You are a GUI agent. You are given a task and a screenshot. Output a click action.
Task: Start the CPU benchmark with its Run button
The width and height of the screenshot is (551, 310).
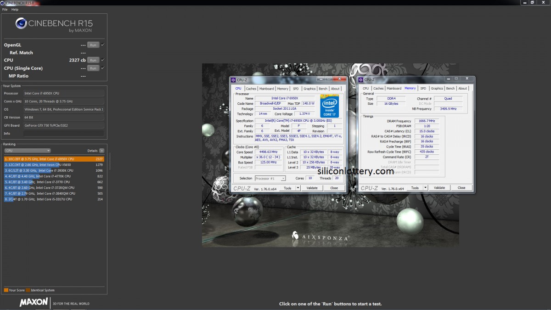[93, 60]
